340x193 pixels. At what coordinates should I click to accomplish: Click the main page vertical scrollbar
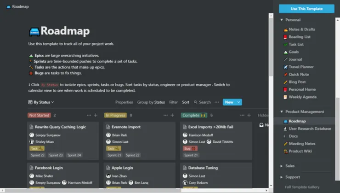(271, 47)
